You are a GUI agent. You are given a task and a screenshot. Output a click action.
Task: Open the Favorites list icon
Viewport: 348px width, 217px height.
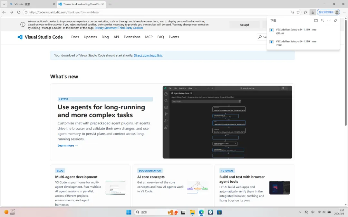[305, 12]
